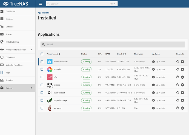The image size is (189, 135).
Task: Expand the System submenu chevron
Action: tap(31, 88)
